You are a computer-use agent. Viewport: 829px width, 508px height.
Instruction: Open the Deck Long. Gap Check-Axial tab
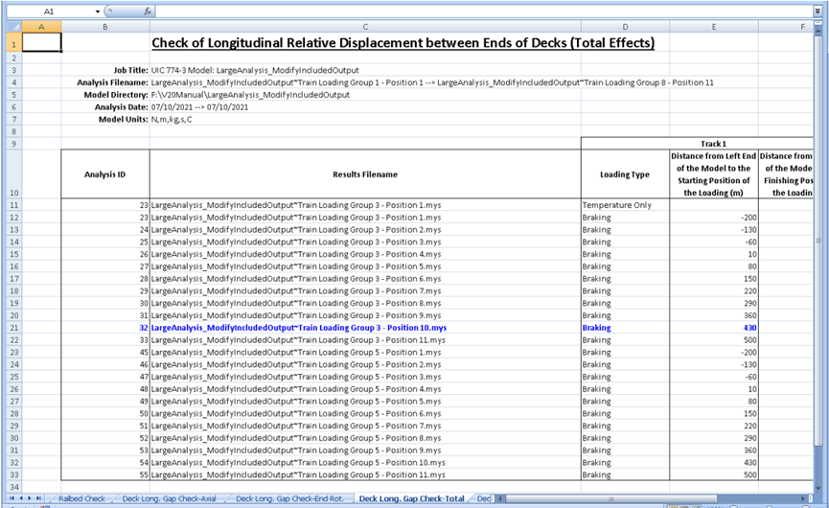tap(170, 498)
